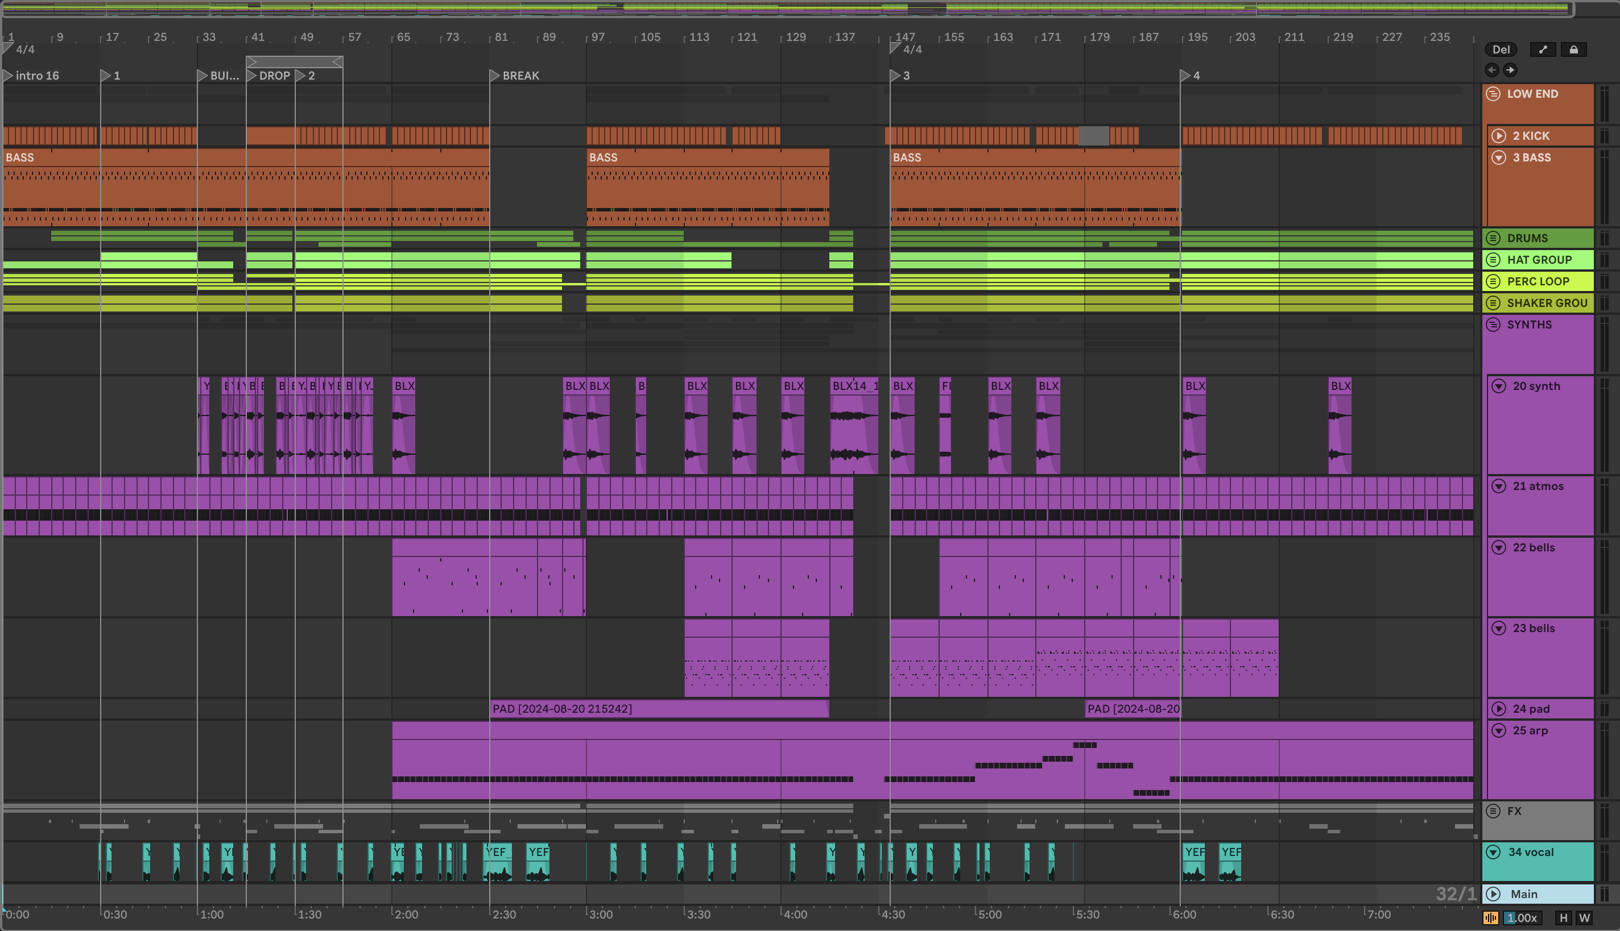Toggle automation mode button
Image resolution: width=1620 pixels, height=931 pixels.
[1543, 49]
